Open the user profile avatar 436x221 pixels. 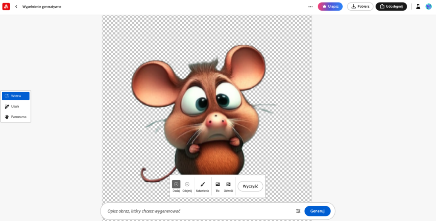pos(428,6)
